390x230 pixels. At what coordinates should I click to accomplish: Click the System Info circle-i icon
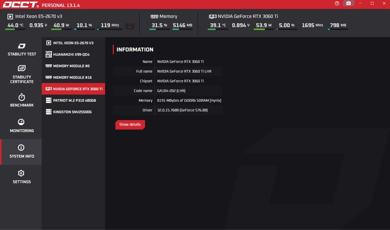click(21, 147)
